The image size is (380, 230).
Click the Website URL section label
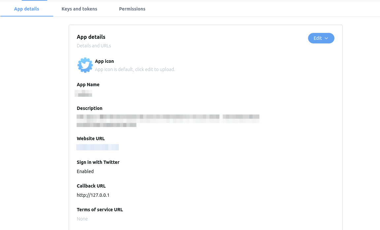point(90,139)
